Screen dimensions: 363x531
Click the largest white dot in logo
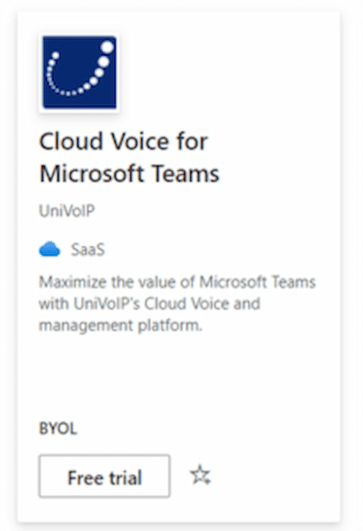(107, 47)
